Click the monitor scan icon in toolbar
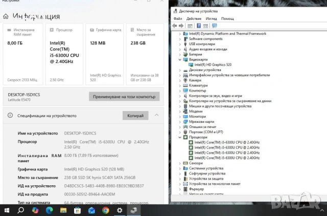This screenshot has height=216, width=327. click(215, 26)
